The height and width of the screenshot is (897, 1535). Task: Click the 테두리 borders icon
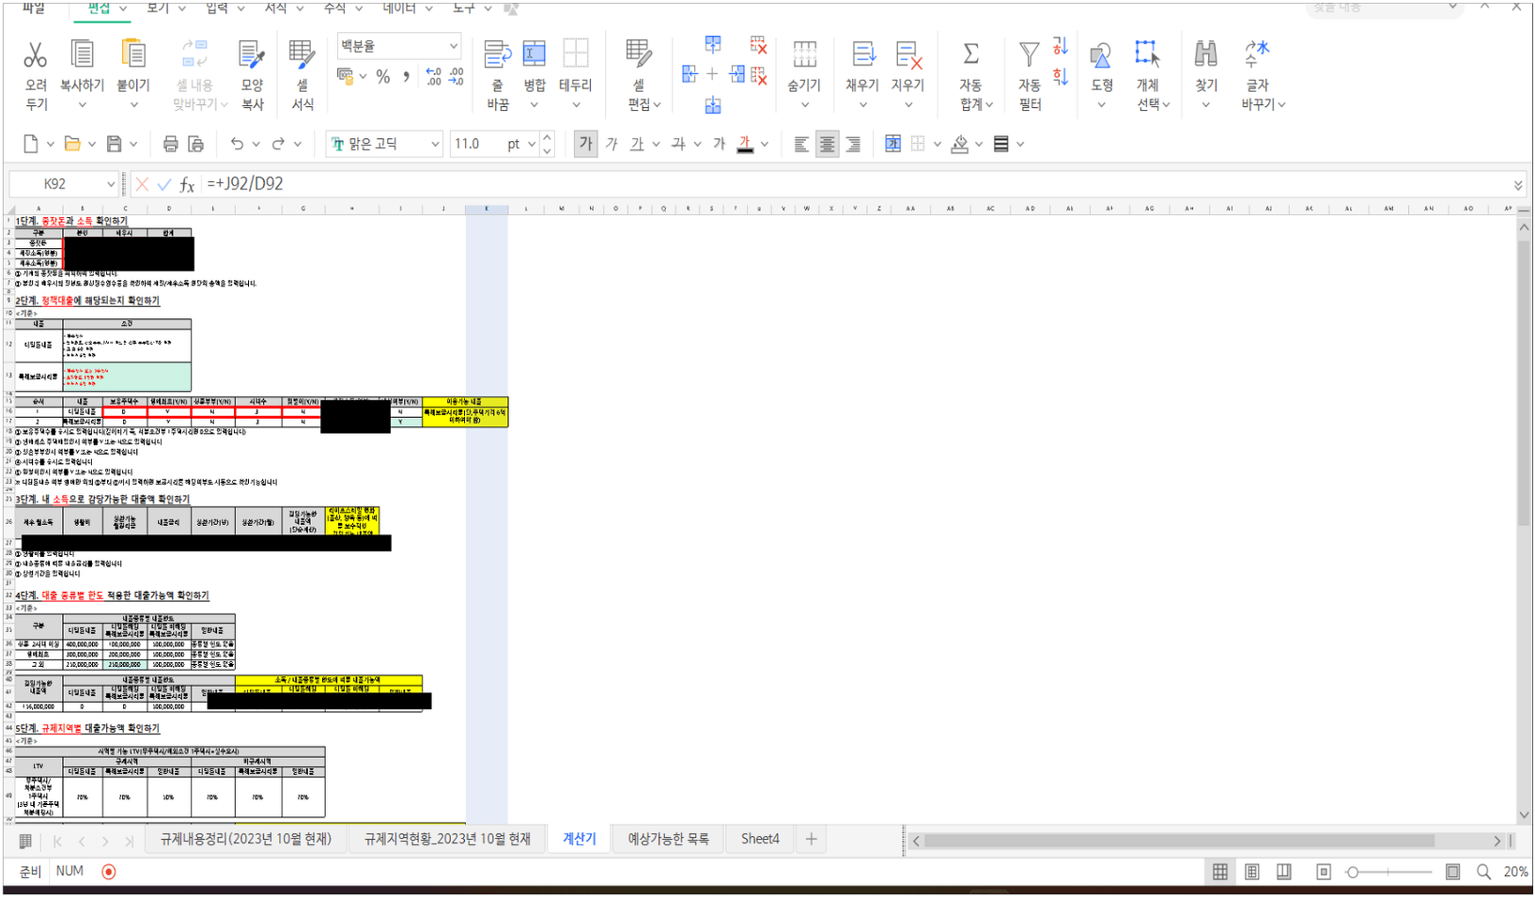[x=575, y=54]
